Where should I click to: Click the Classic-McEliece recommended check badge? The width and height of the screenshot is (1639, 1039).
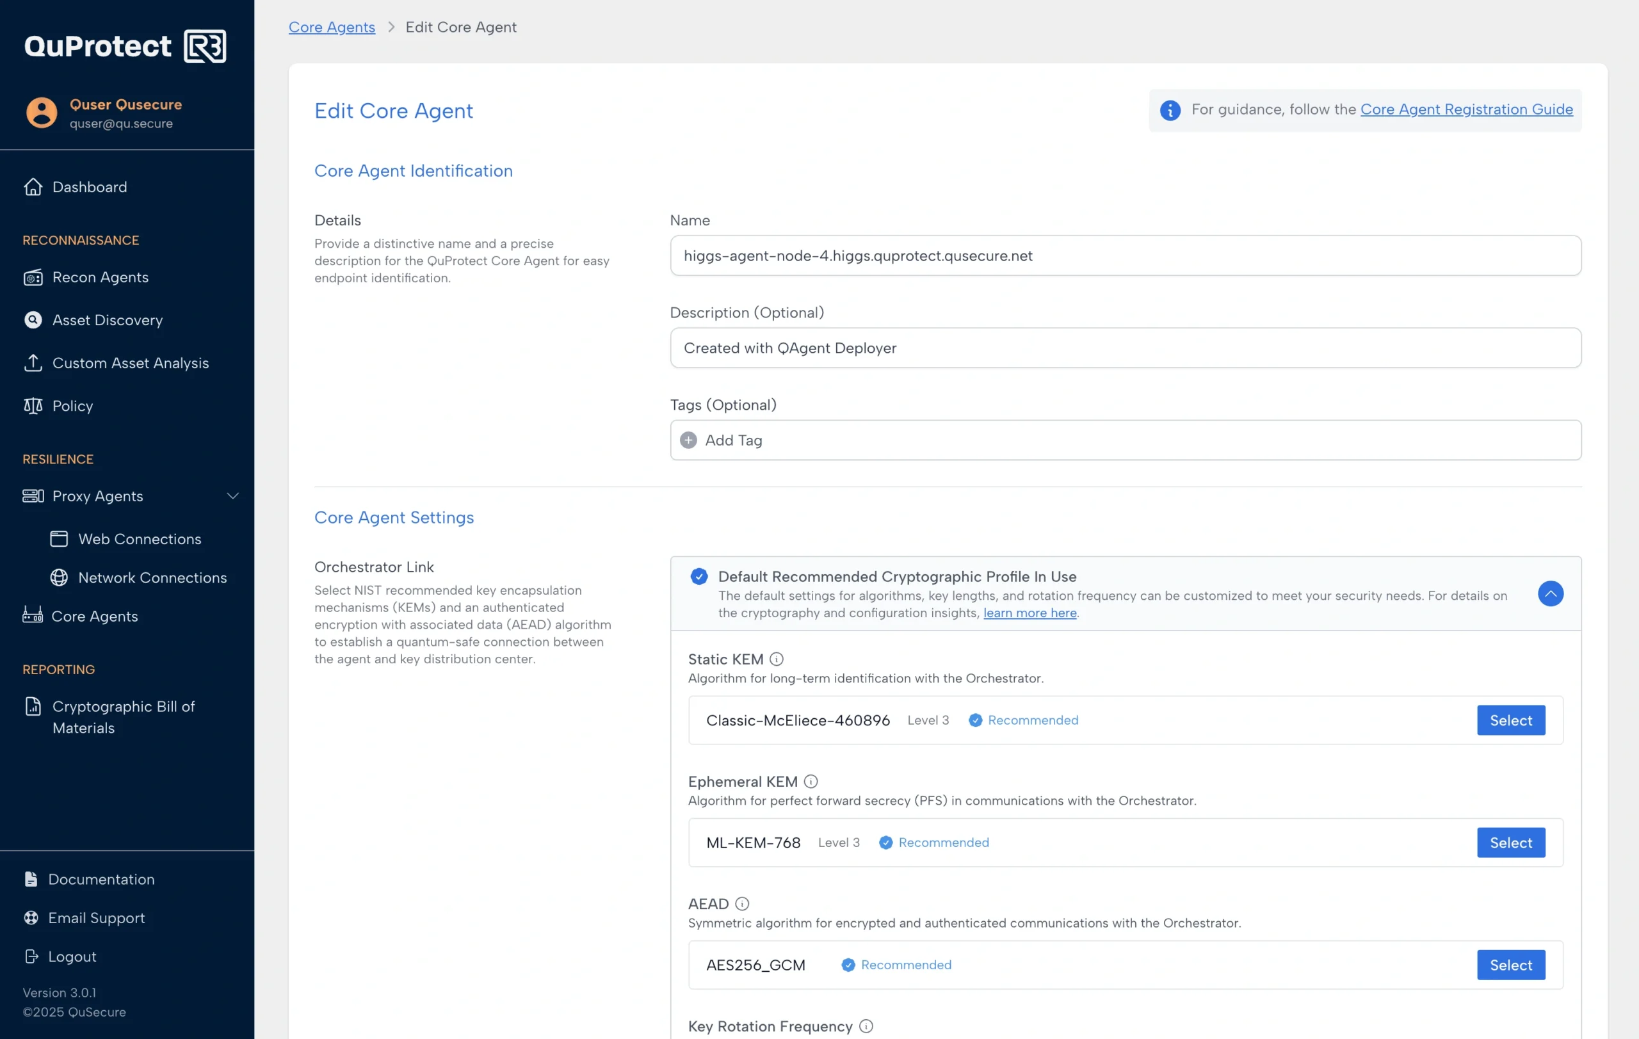974,720
